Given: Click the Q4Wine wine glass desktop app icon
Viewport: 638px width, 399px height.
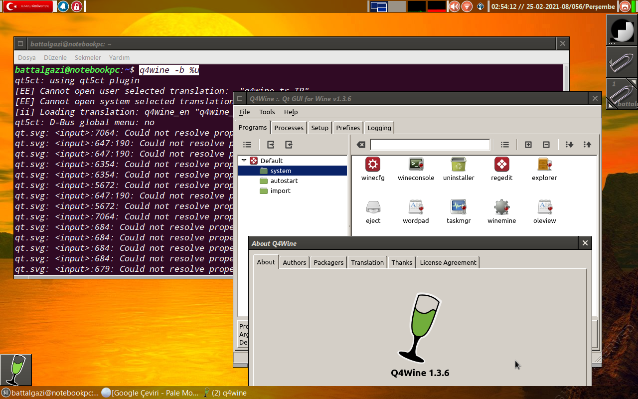Looking at the screenshot, I should pyautogui.click(x=16, y=370).
